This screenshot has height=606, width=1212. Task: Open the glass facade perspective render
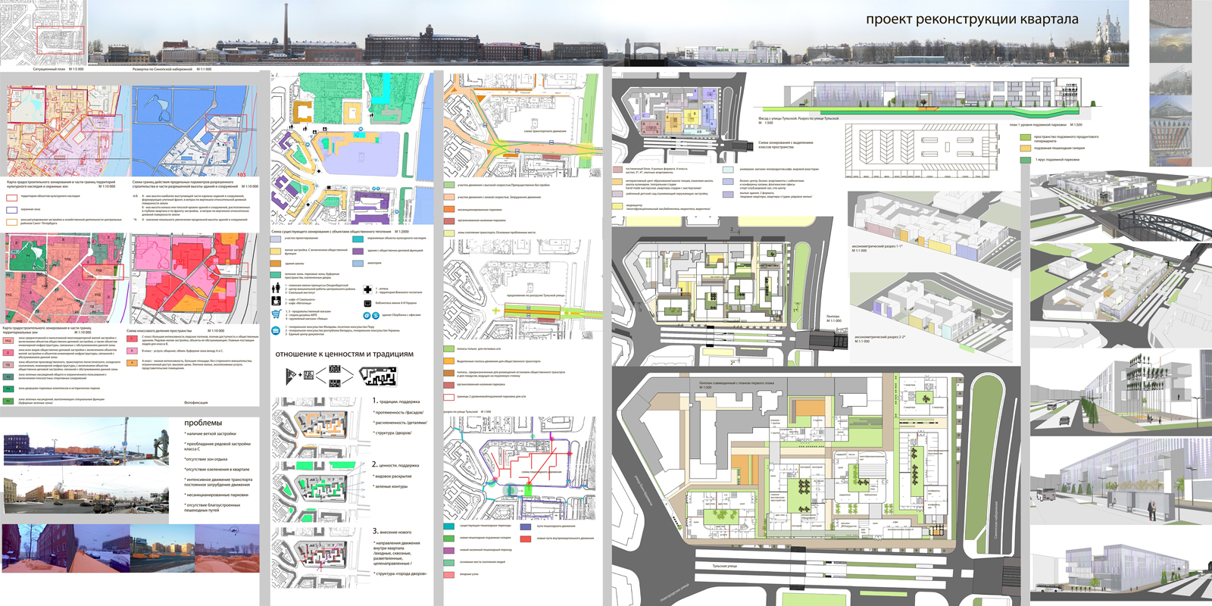pos(1121,482)
